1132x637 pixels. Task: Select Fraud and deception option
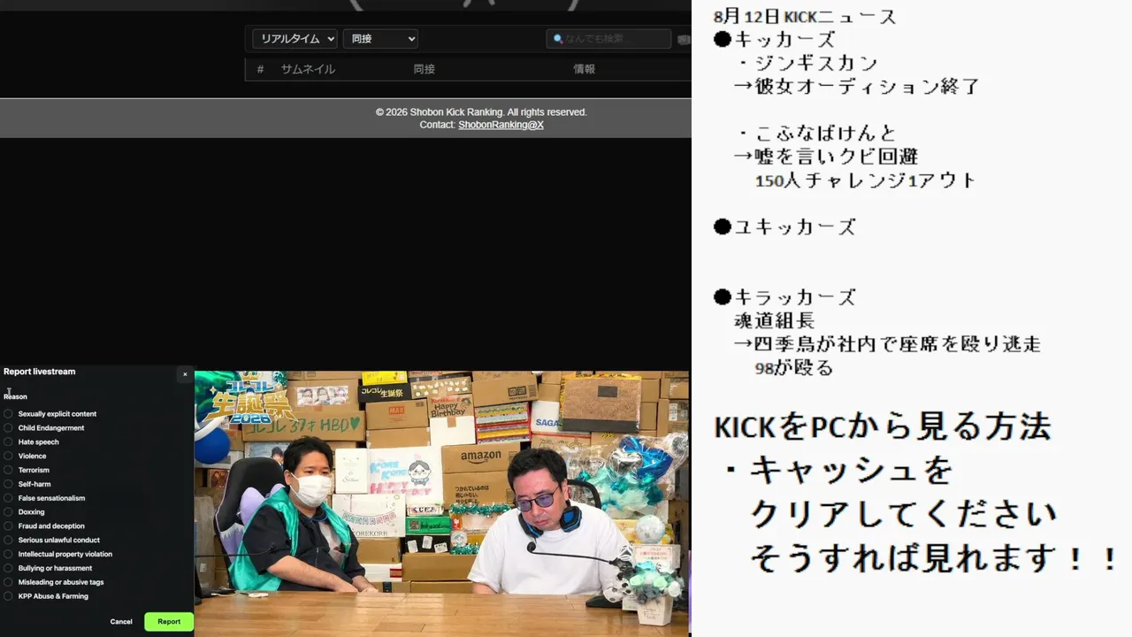click(8, 526)
